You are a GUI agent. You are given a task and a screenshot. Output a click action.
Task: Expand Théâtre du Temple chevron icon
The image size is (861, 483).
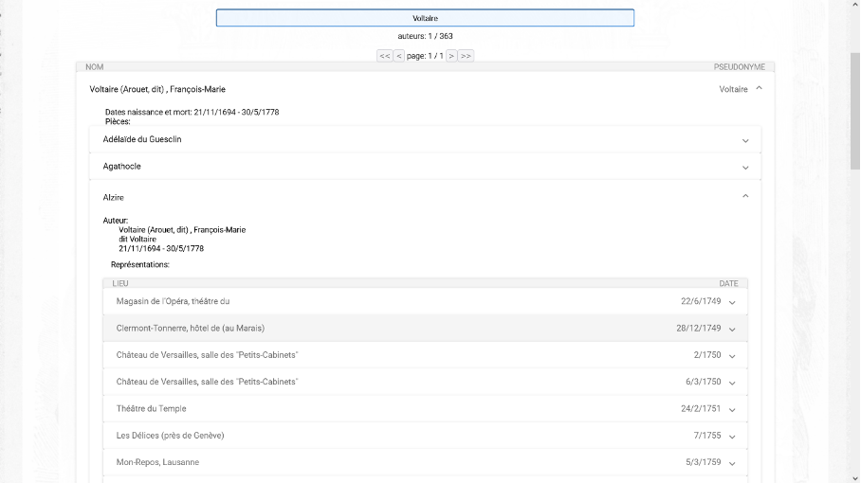pos(732,409)
